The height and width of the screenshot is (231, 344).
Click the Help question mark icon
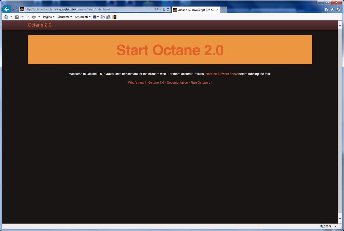click(x=94, y=17)
